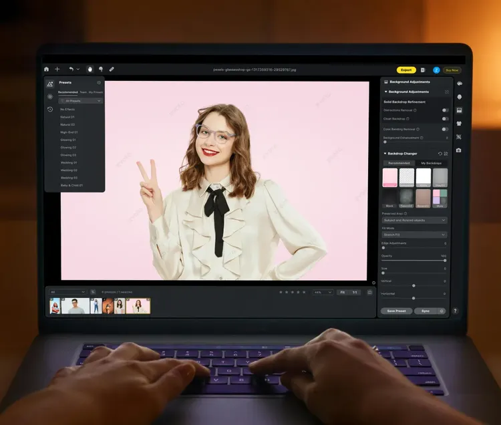Open the clothing shirt icon in right sidebar
501x425 pixels.
tap(459, 124)
